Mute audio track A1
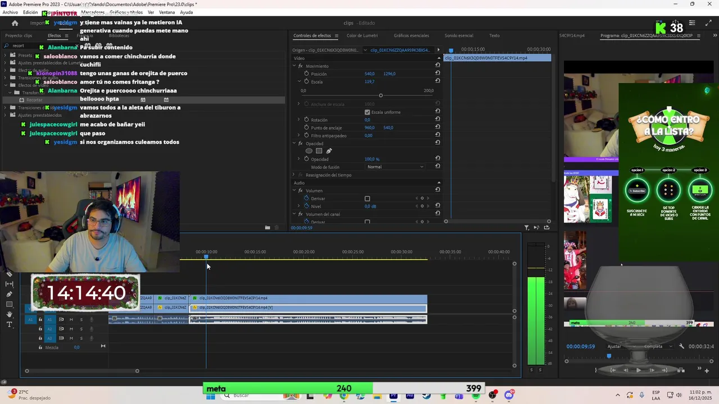This screenshot has width=719, height=404. click(x=71, y=319)
